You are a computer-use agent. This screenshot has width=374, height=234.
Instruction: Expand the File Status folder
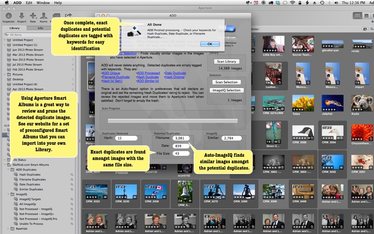(x=5, y=160)
